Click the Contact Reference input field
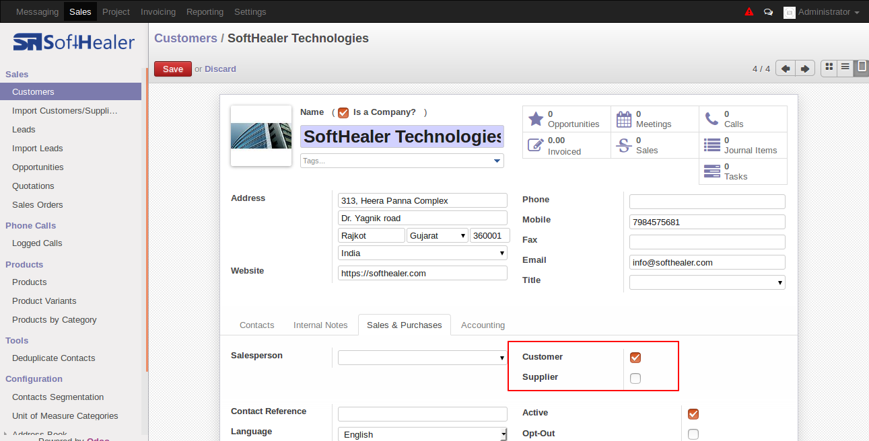This screenshot has width=869, height=441. tap(423, 413)
